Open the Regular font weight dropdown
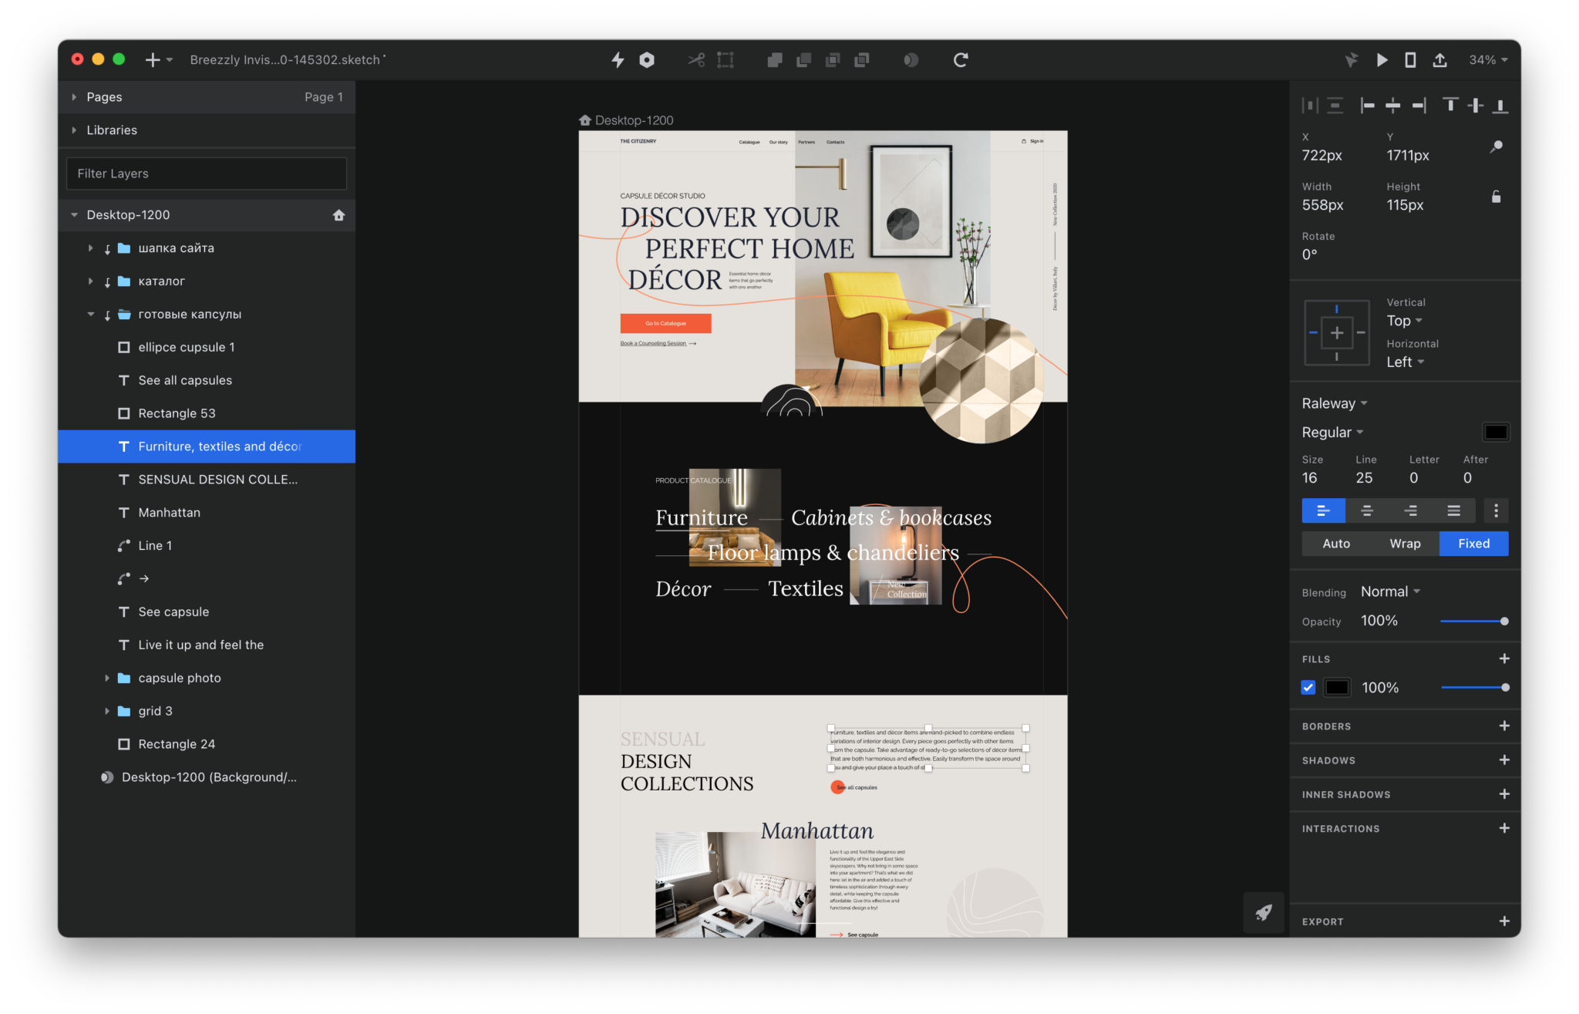Screen dimensions: 1579x1014 coord(1333,433)
